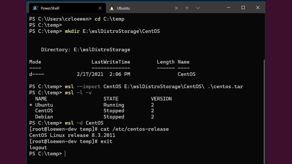The height and width of the screenshot is (164, 292).
Task: Open a new tab with the plus button
Action: [187, 8]
